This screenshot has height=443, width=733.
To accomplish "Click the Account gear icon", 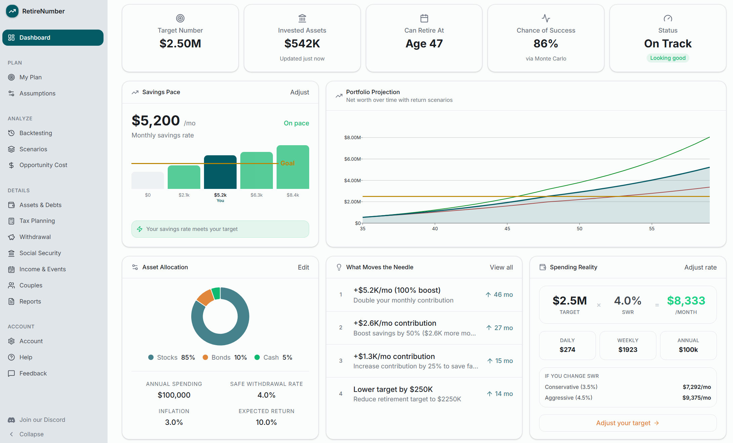I will click(x=11, y=341).
